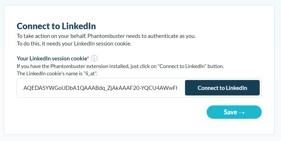Save the LinkedIn session cookie settings
The height and width of the screenshot is (141, 281).
[x=234, y=112]
